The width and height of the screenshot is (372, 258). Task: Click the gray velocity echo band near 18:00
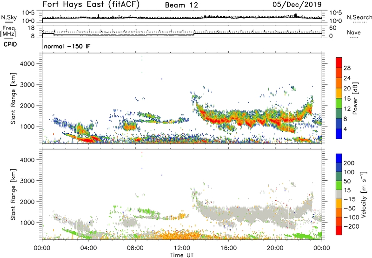coord(252,214)
